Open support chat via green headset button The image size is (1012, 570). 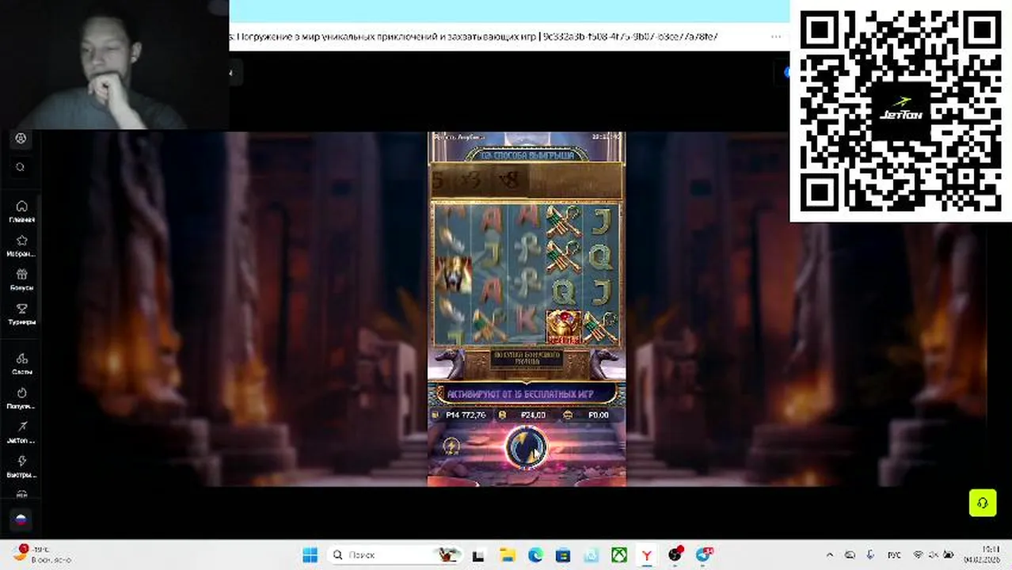coord(983,503)
